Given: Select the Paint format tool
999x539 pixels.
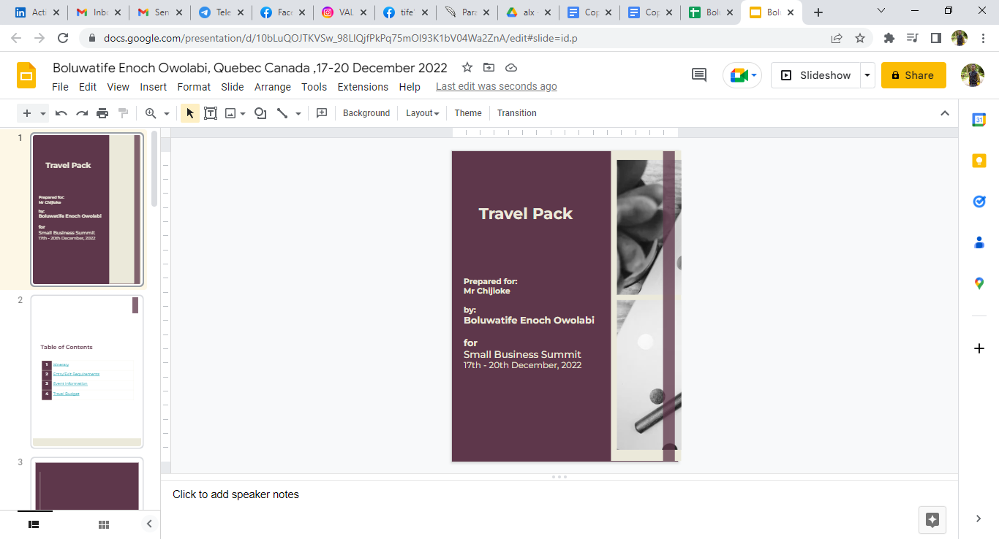Looking at the screenshot, I should (x=123, y=113).
